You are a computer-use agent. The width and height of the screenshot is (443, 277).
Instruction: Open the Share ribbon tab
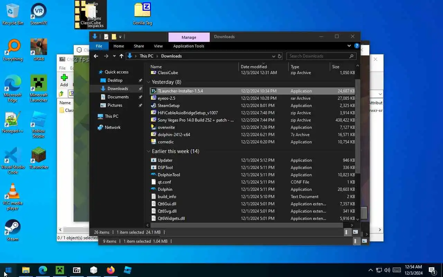pos(139,46)
